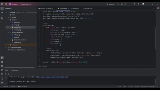Switch to hair.png tab
The image size is (160, 90).
click(x=75, y=8)
